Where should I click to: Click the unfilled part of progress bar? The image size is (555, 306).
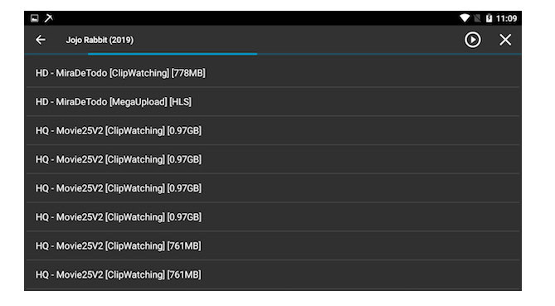389,54
